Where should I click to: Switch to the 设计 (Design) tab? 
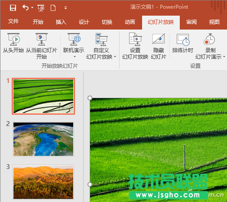[x=84, y=22]
